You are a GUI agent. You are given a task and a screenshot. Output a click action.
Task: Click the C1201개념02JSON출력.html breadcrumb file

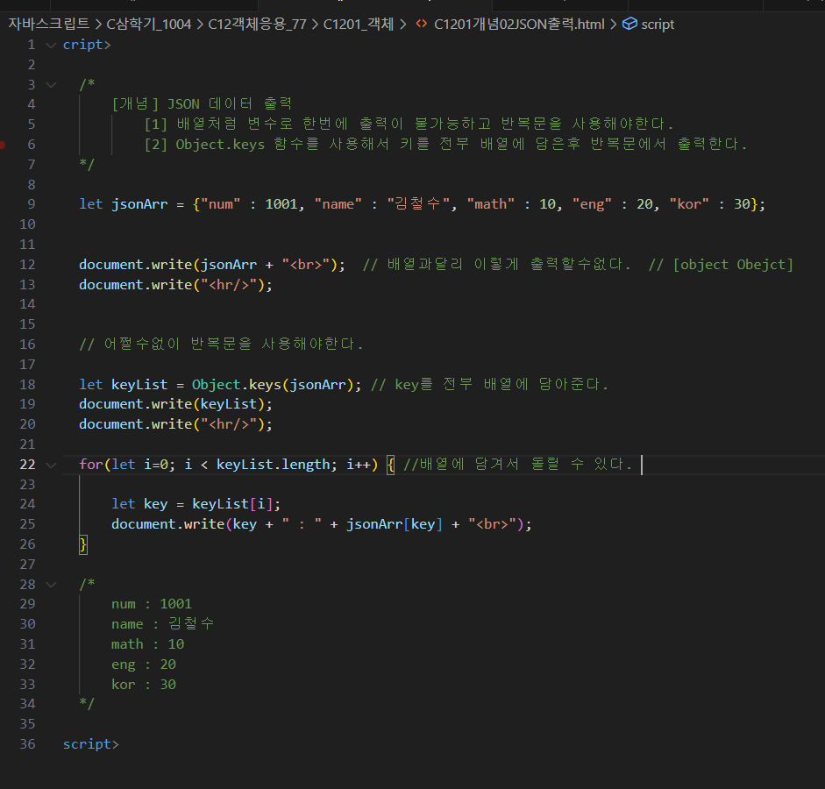pyautogui.click(x=519, y=24)
